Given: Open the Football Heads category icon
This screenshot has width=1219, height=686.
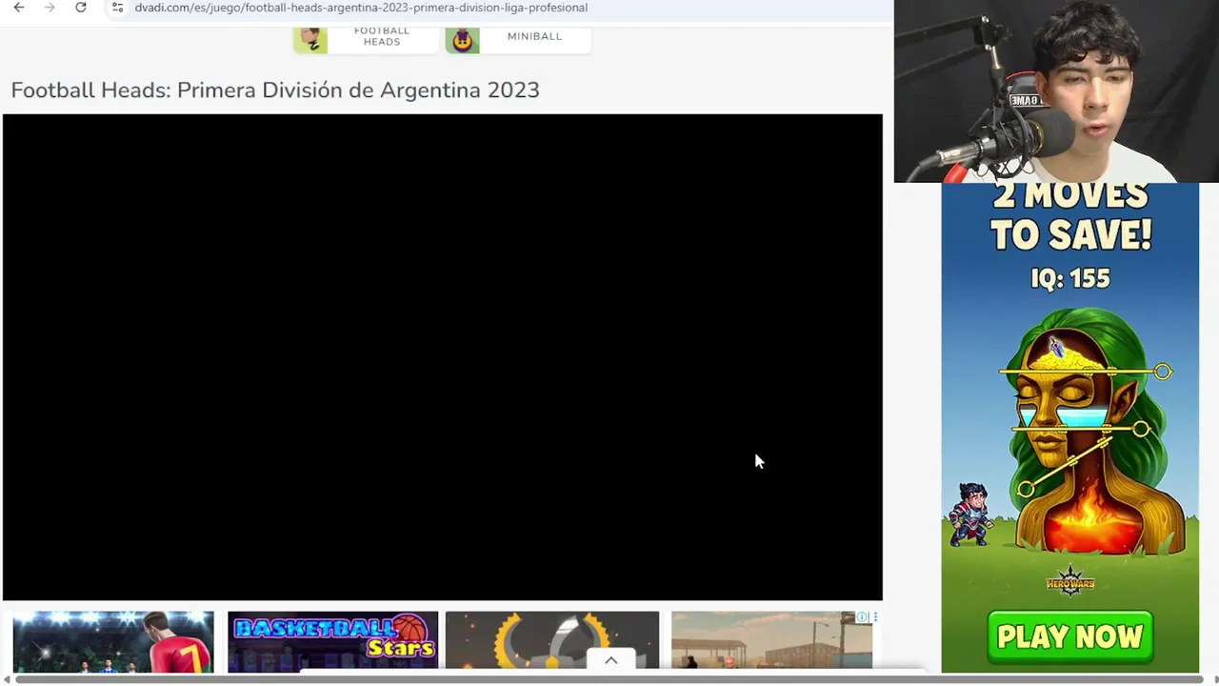Looking at the screenshot, I should point(310,39).
